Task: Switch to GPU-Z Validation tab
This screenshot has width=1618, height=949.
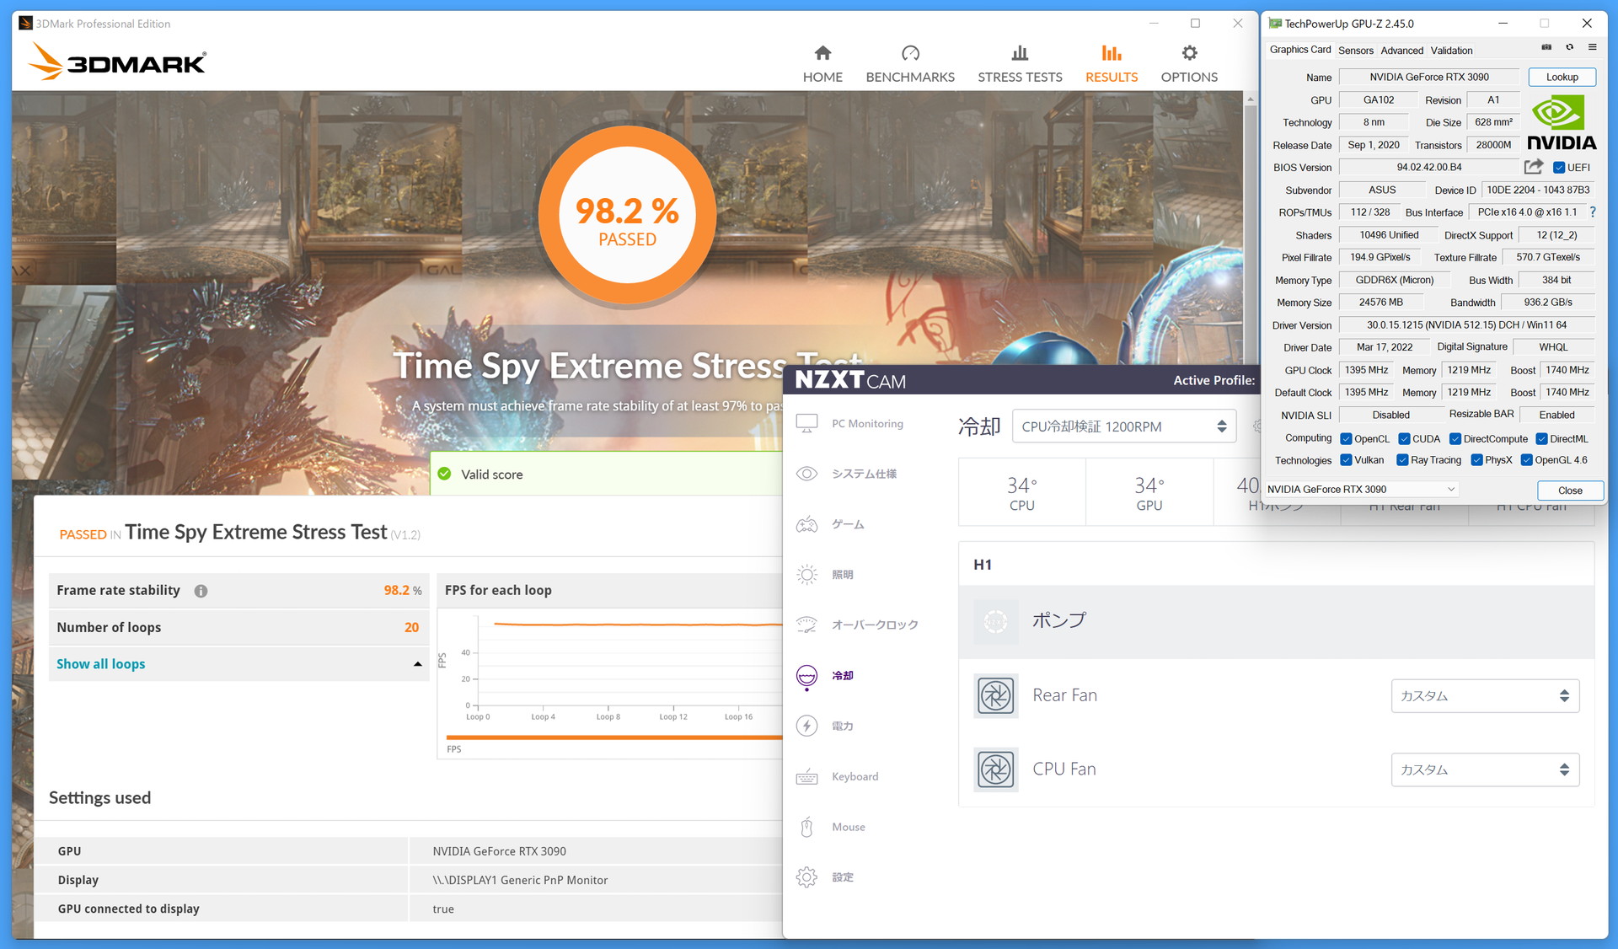Action: click(x=1451, y=51)
